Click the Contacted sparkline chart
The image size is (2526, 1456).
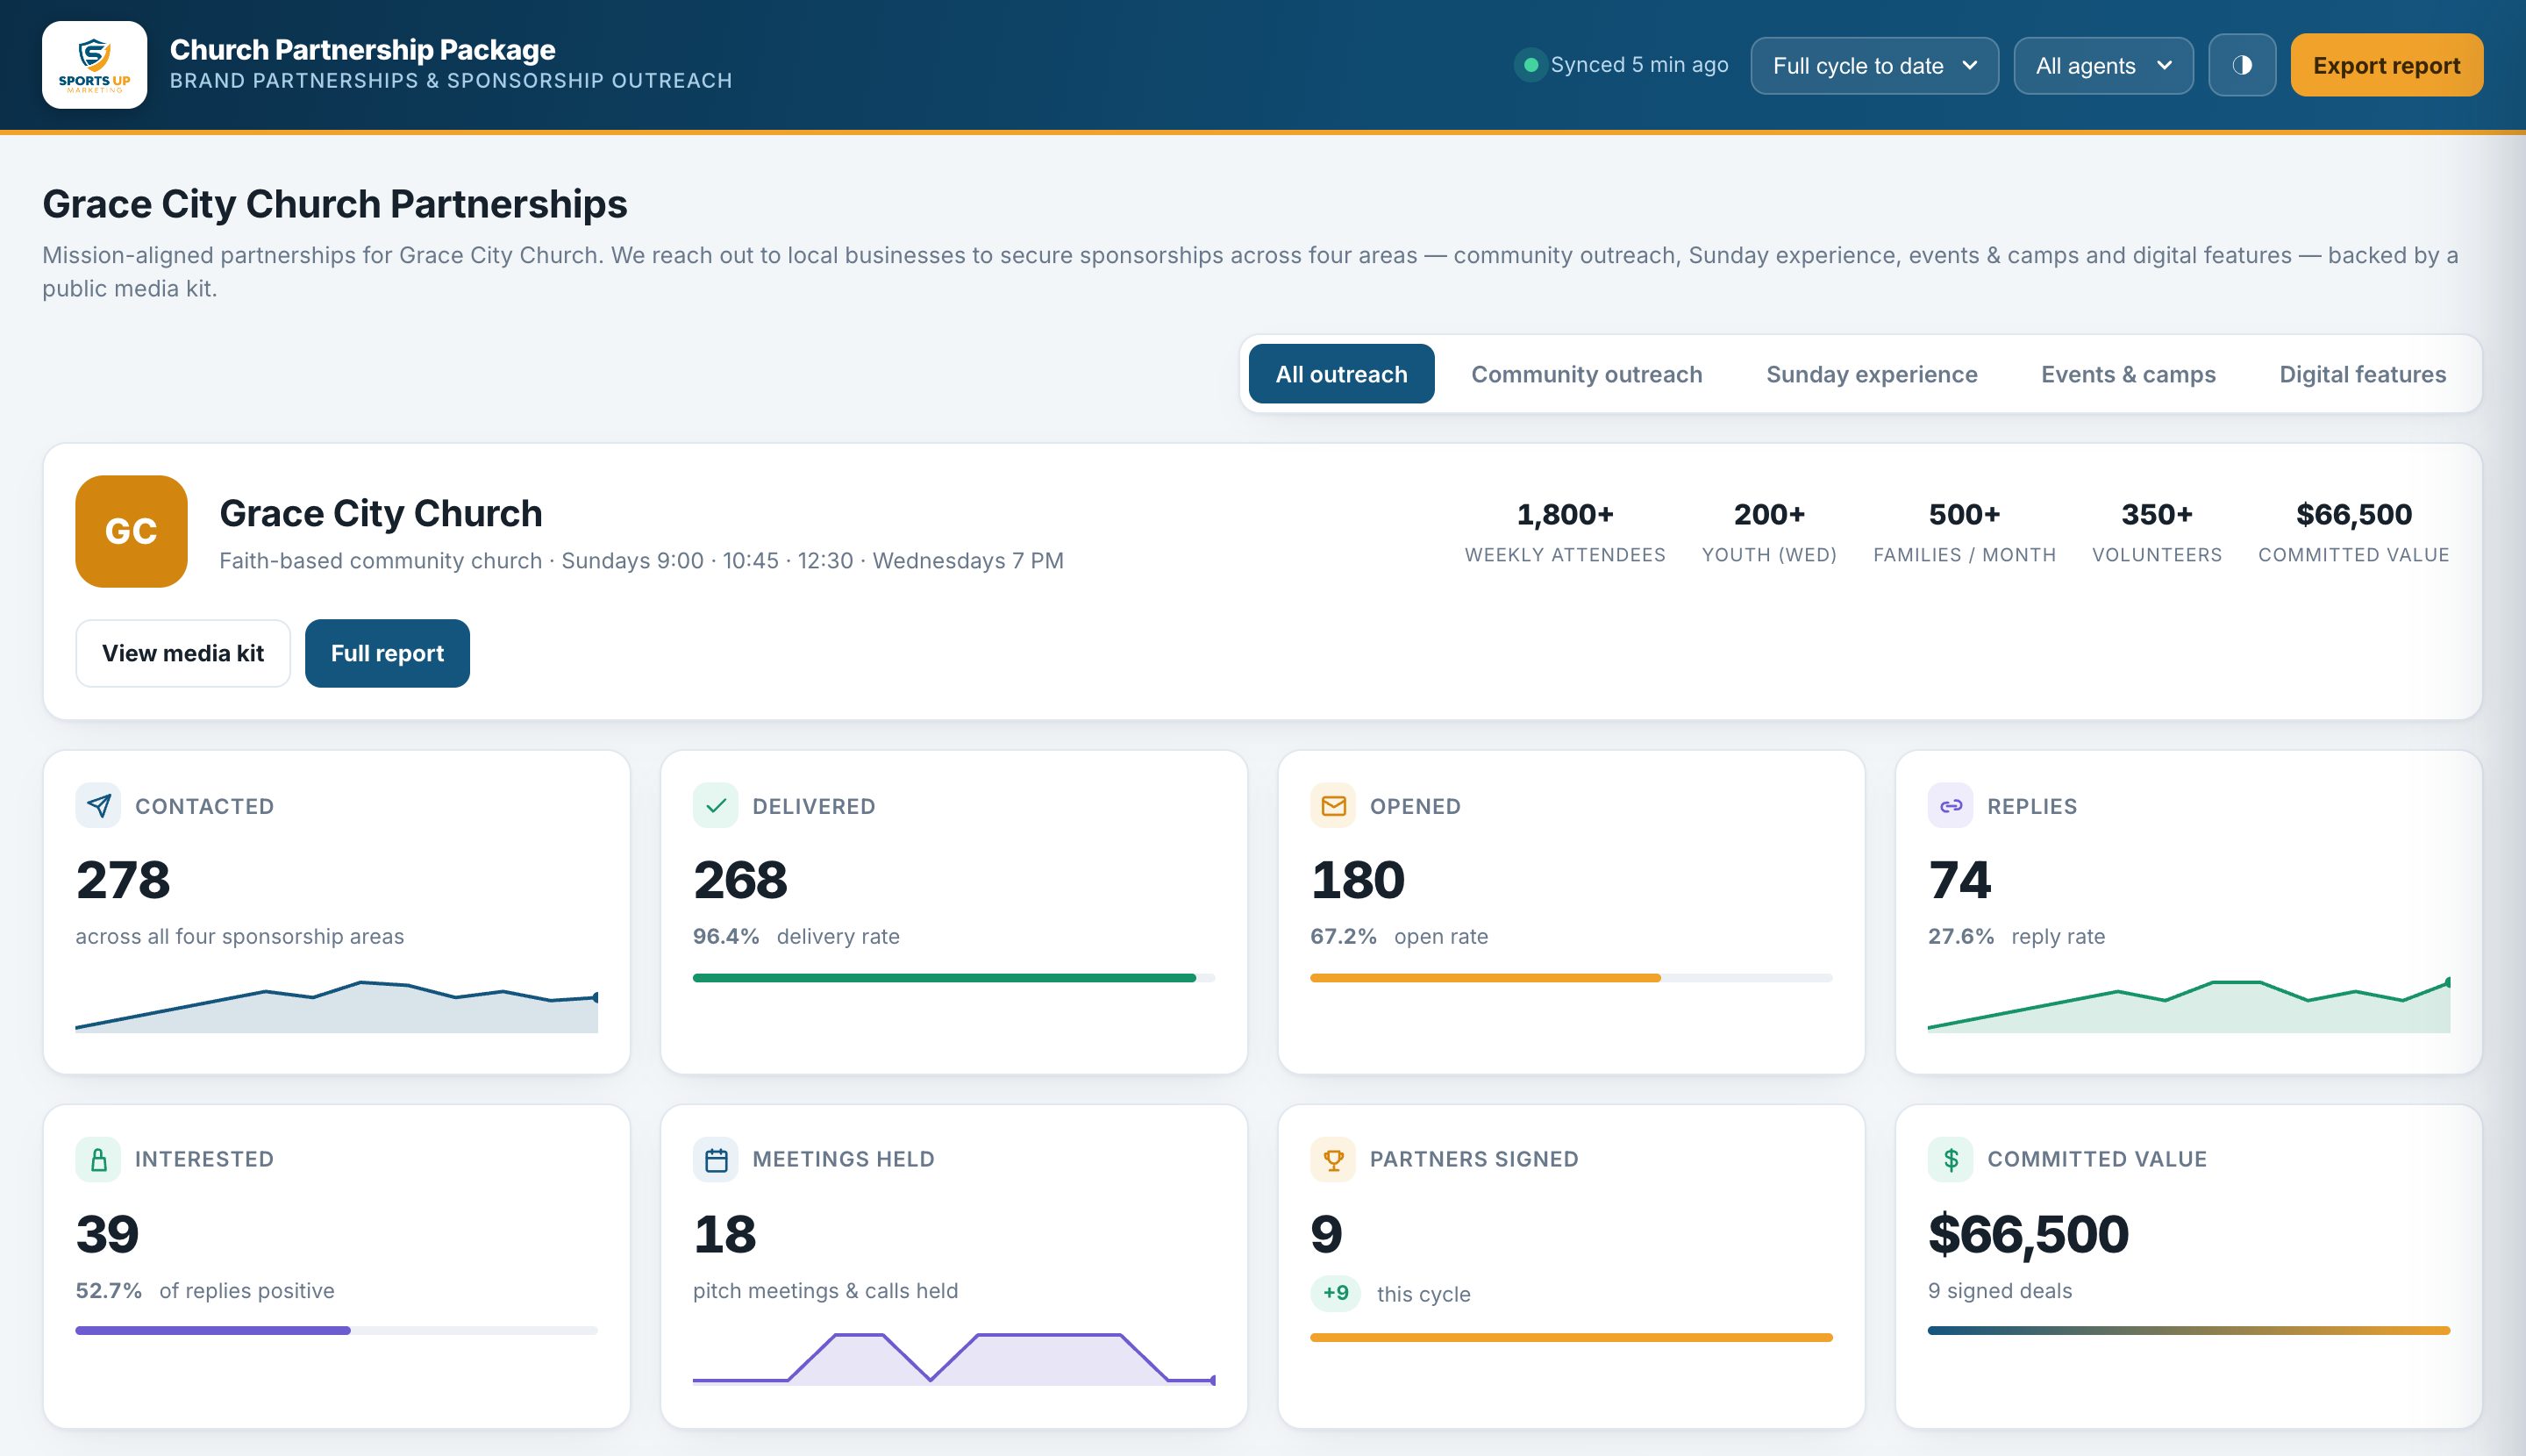(337, 1006)
